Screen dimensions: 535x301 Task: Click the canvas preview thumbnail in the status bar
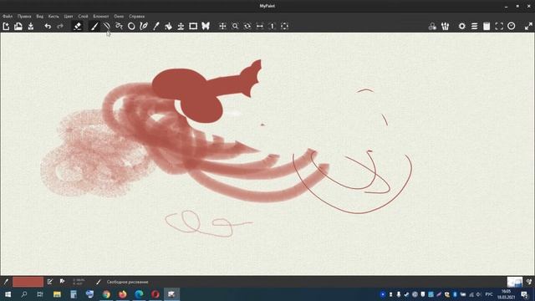coord(515,282)
